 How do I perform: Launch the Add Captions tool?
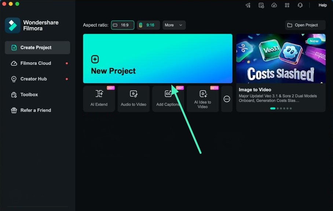(168, 99)
